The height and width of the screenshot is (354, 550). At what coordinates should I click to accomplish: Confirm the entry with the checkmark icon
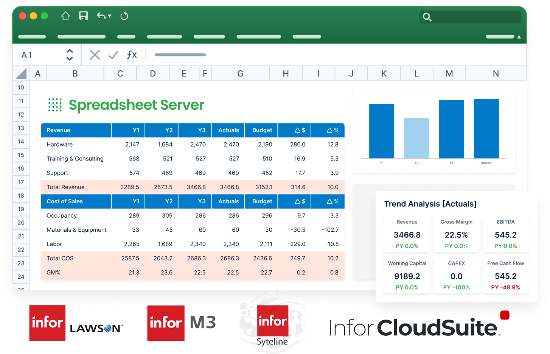pyautogui.click(x=113, y=55)
